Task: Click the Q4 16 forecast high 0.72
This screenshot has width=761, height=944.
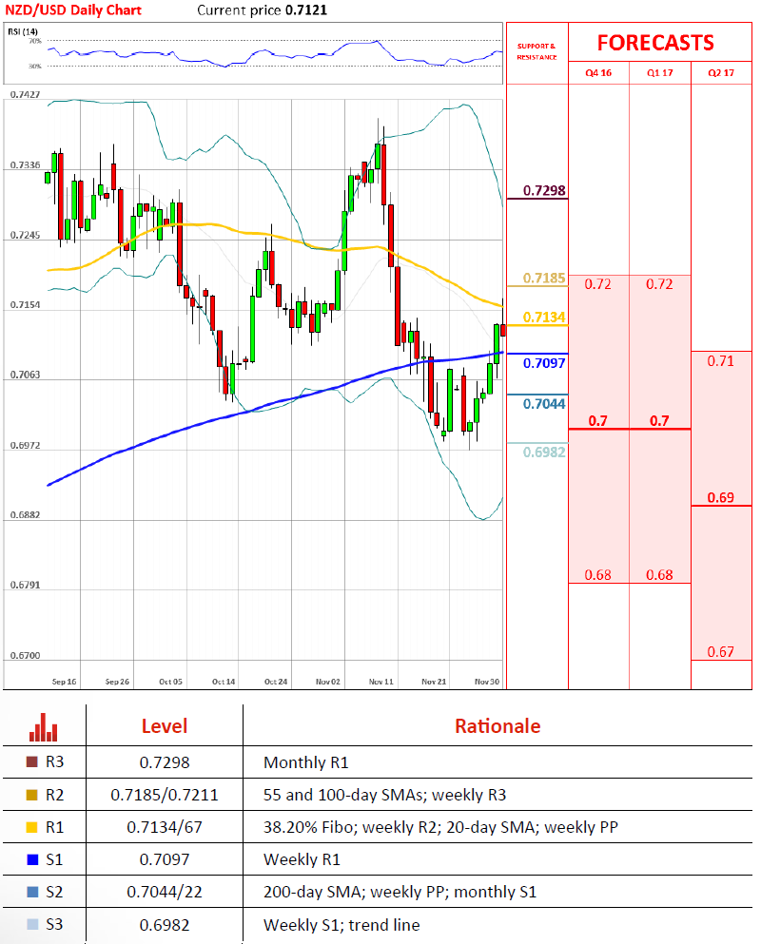Action: 598,284
